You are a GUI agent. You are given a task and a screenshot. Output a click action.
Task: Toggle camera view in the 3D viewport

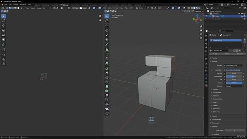tap(201, 34)
